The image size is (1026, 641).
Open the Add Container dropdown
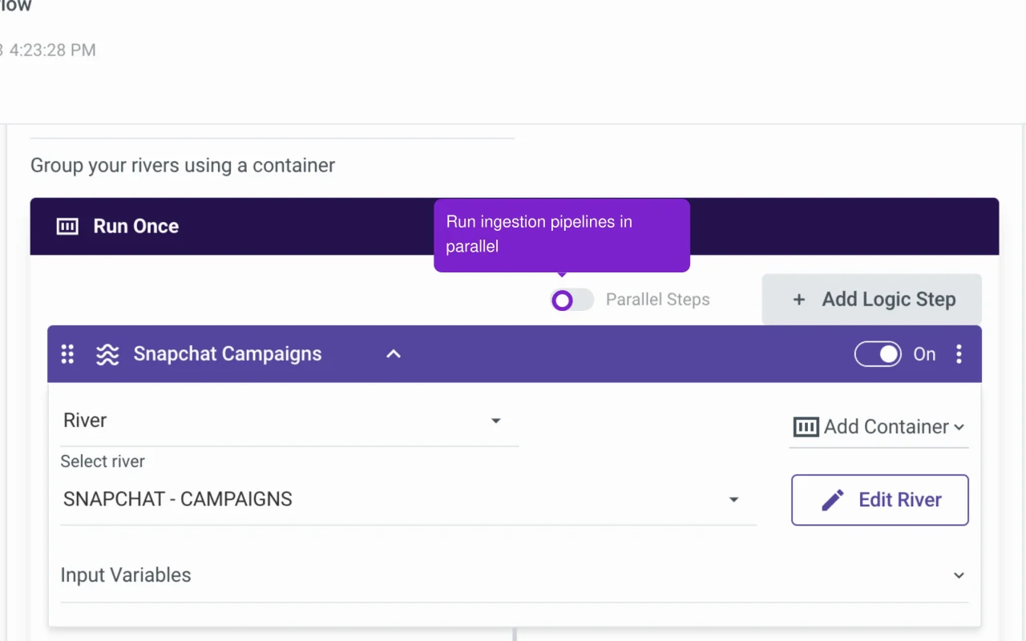[879, 427]
